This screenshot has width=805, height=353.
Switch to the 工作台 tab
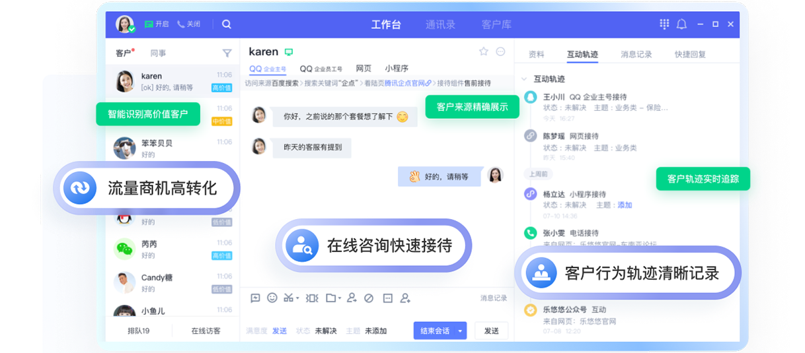coord(386,24)
